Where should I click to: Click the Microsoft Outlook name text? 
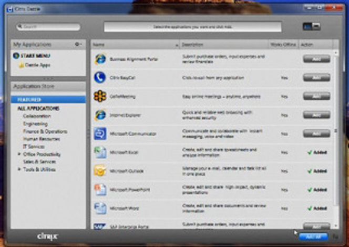(127, 171)
